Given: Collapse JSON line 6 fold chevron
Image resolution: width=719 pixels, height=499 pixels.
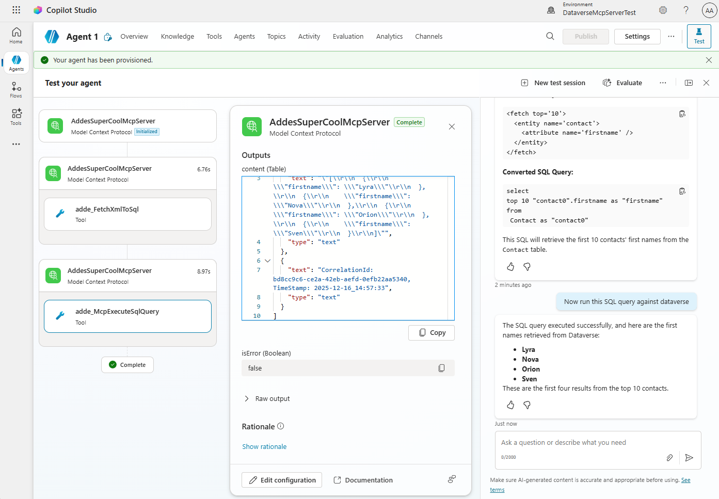Looking at the screenshot, I should (x=267, y=261).
